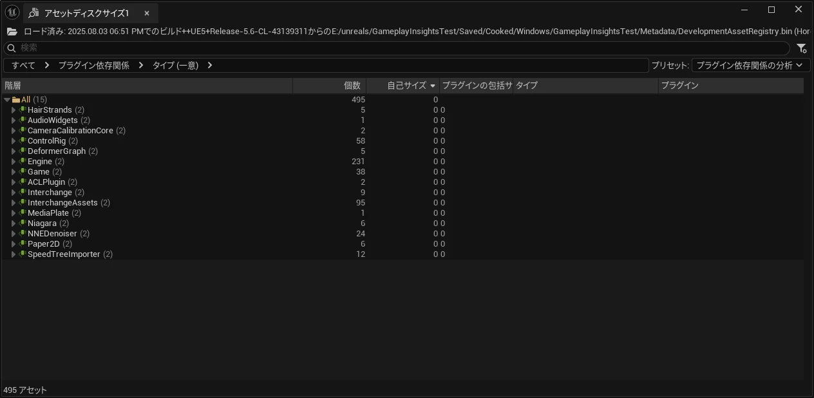The width and height of the screenshot is (814, 398).
Task: Select the Paper2D row text
Action: pyautogui.click(x=44, y=244)
